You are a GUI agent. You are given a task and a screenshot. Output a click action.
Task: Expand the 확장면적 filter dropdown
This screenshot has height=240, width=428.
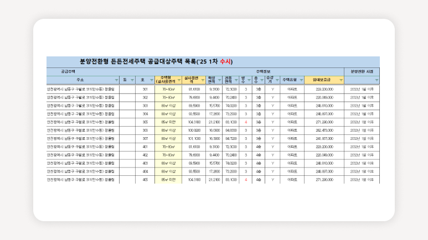tap(220, 80)
